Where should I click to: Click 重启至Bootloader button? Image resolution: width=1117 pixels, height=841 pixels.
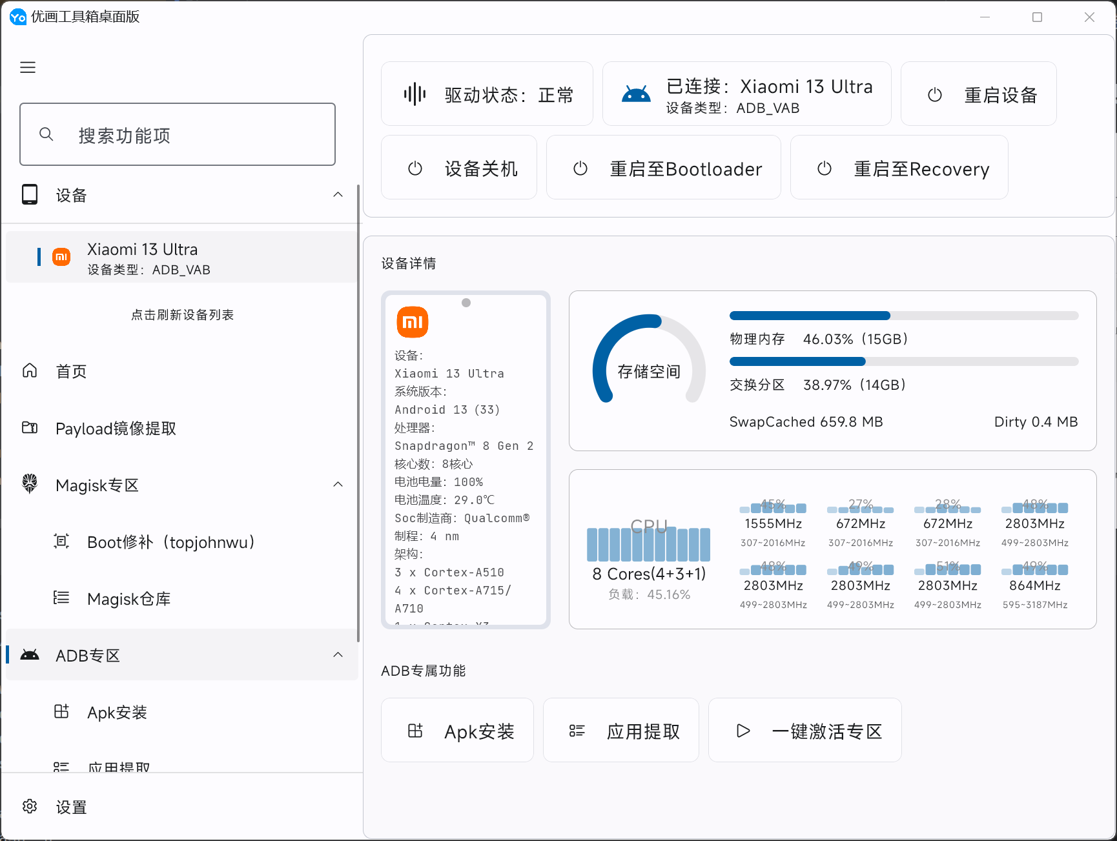tap(664, 168)
